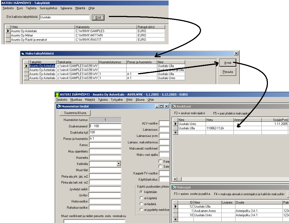Click the Asteri Isännöinti application icon
The height and width of the screenshot is (223, 289).
coord(57,94)
